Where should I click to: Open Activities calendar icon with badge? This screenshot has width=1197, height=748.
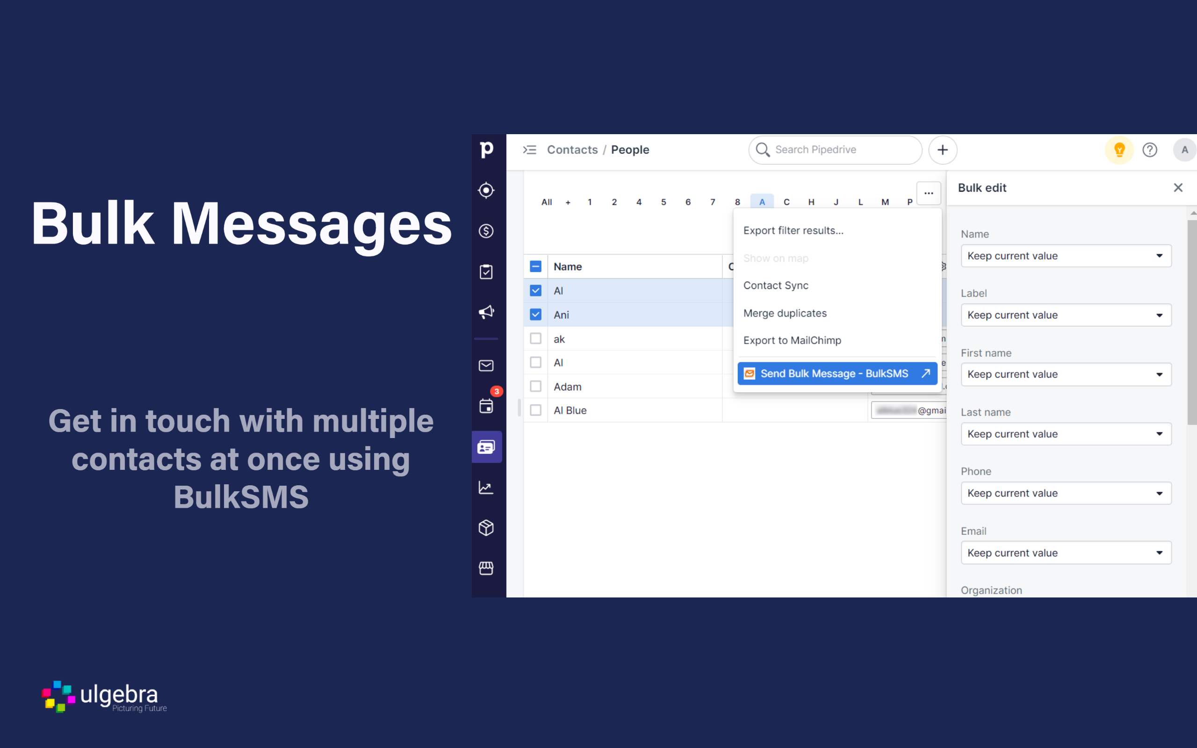pos(486,406)
